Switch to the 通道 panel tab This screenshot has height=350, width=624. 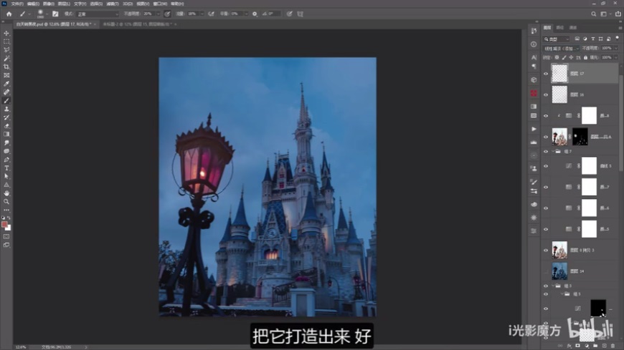point(573,27)
